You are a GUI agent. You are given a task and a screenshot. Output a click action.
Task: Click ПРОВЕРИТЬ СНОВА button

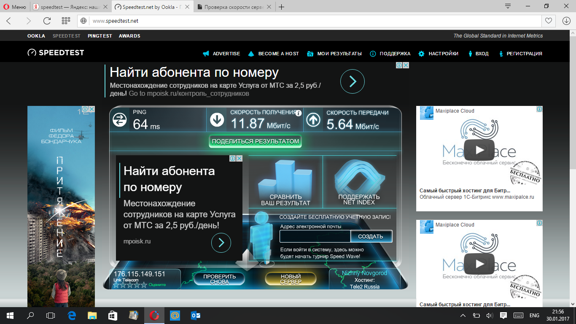219,279
